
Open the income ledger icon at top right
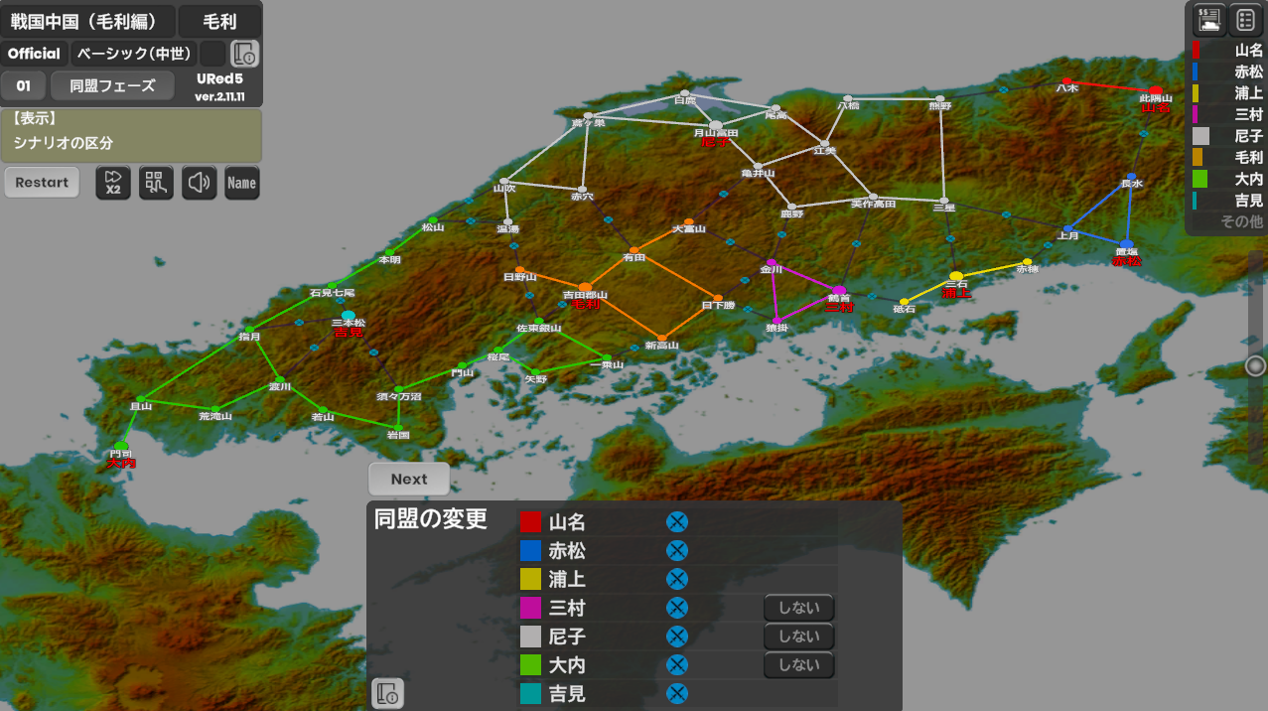click(1208, 19)
